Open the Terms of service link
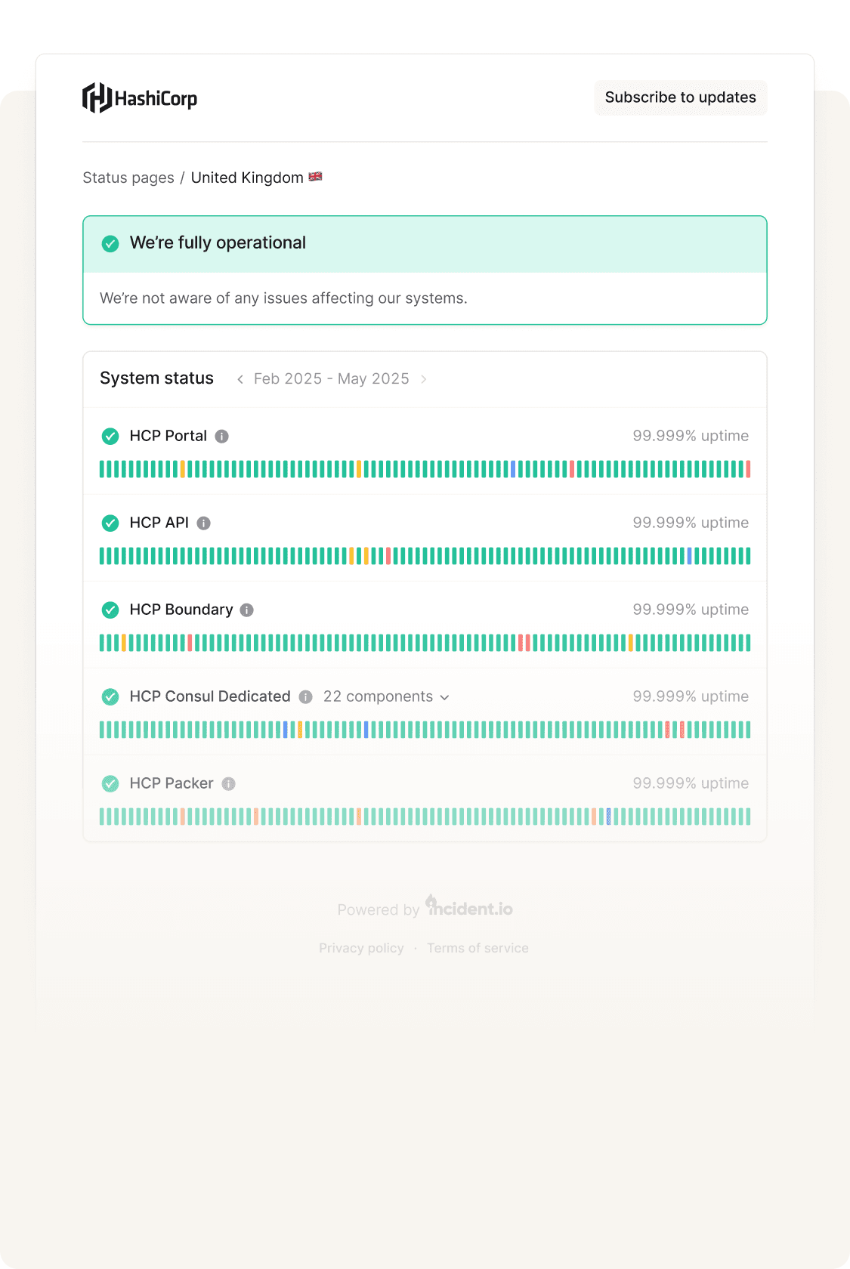The height and width of the screenshot is (1269, 850). pyautogui.click(x=478, y=948)
